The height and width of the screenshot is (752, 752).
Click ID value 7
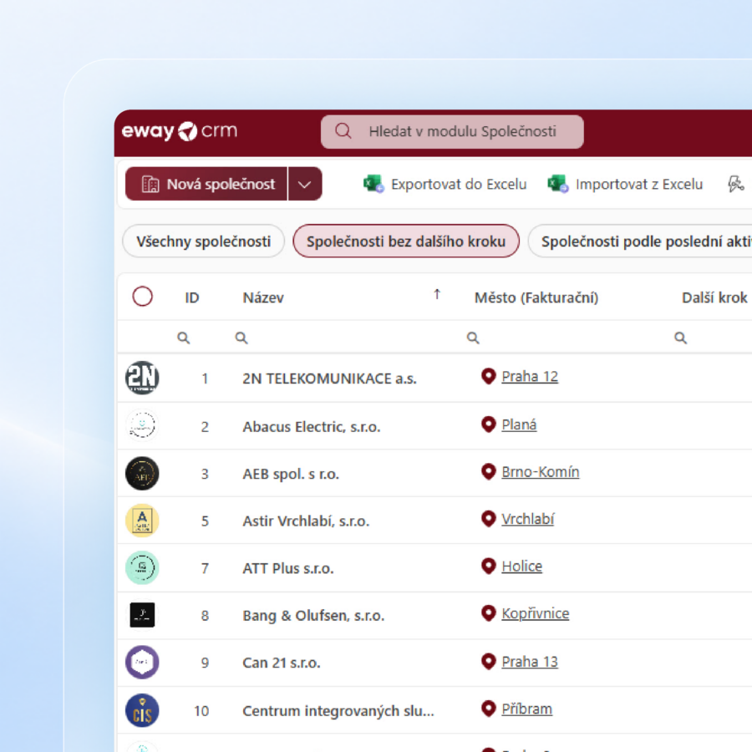tap(205, 568)
